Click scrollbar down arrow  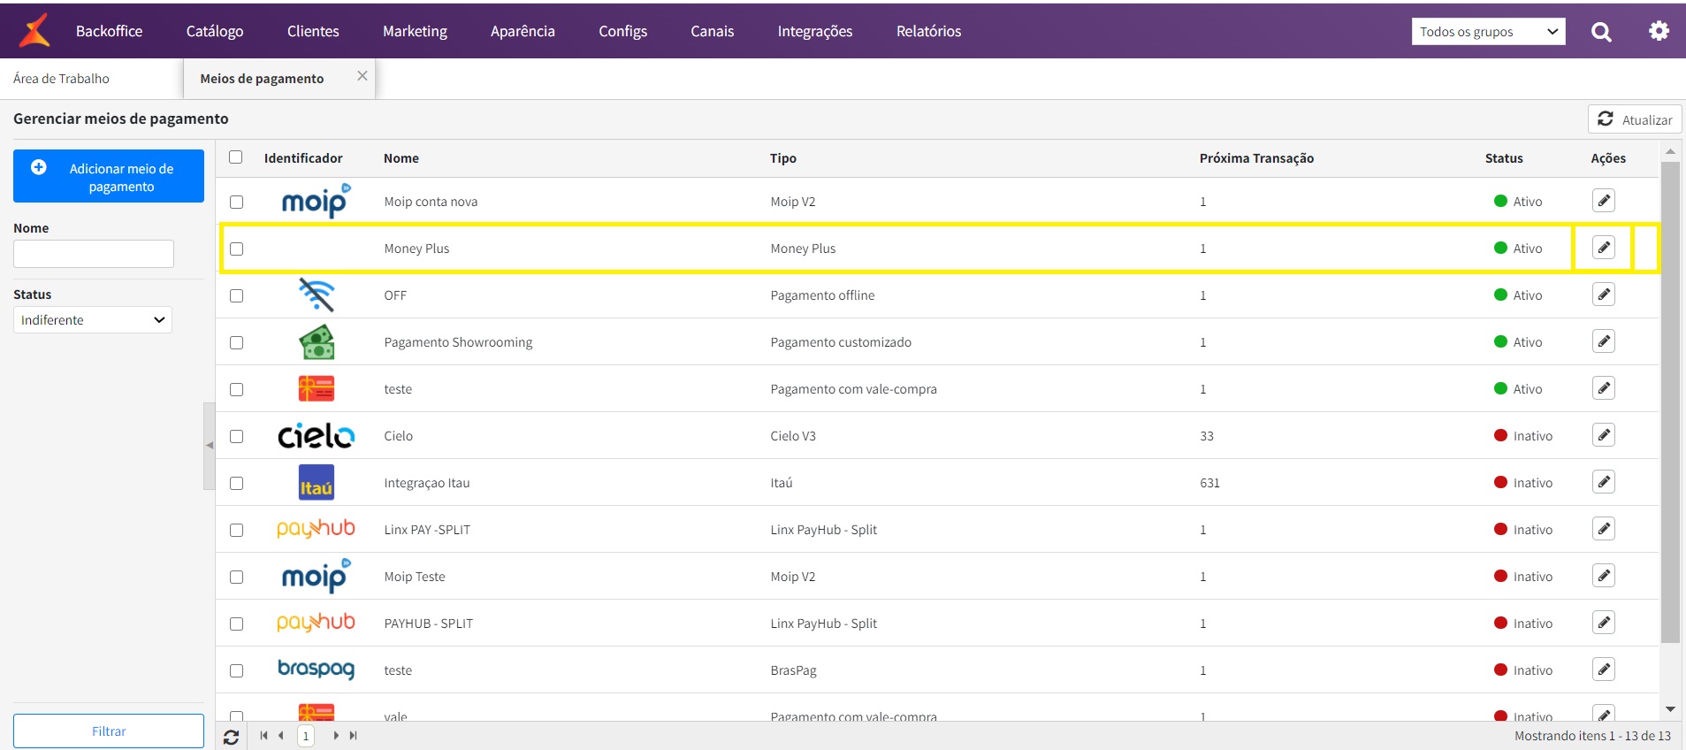coord(1670,709)
